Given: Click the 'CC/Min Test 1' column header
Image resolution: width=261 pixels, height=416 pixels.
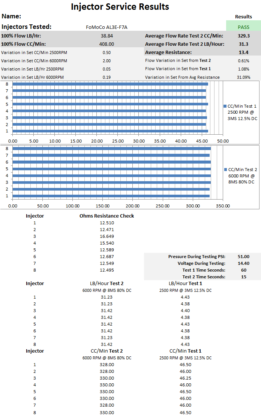Looking at the screenshot, I should 185,351.
